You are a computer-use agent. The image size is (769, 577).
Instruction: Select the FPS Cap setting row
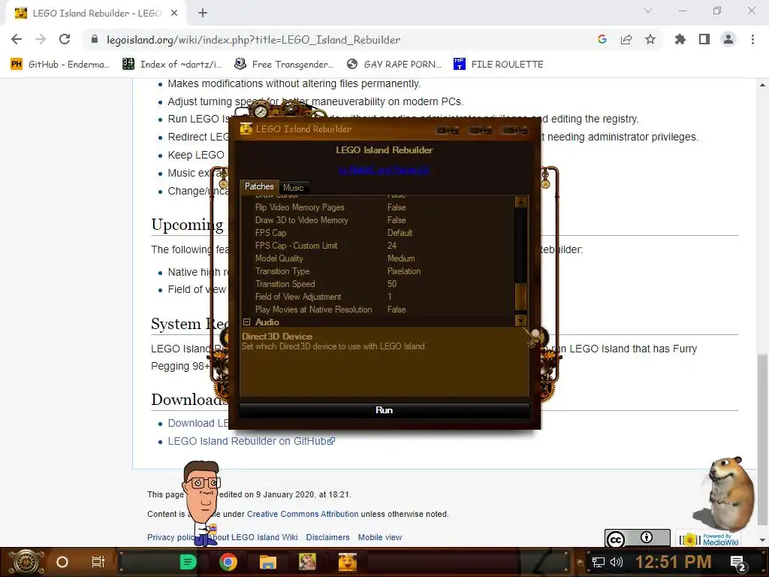point(378,233)
